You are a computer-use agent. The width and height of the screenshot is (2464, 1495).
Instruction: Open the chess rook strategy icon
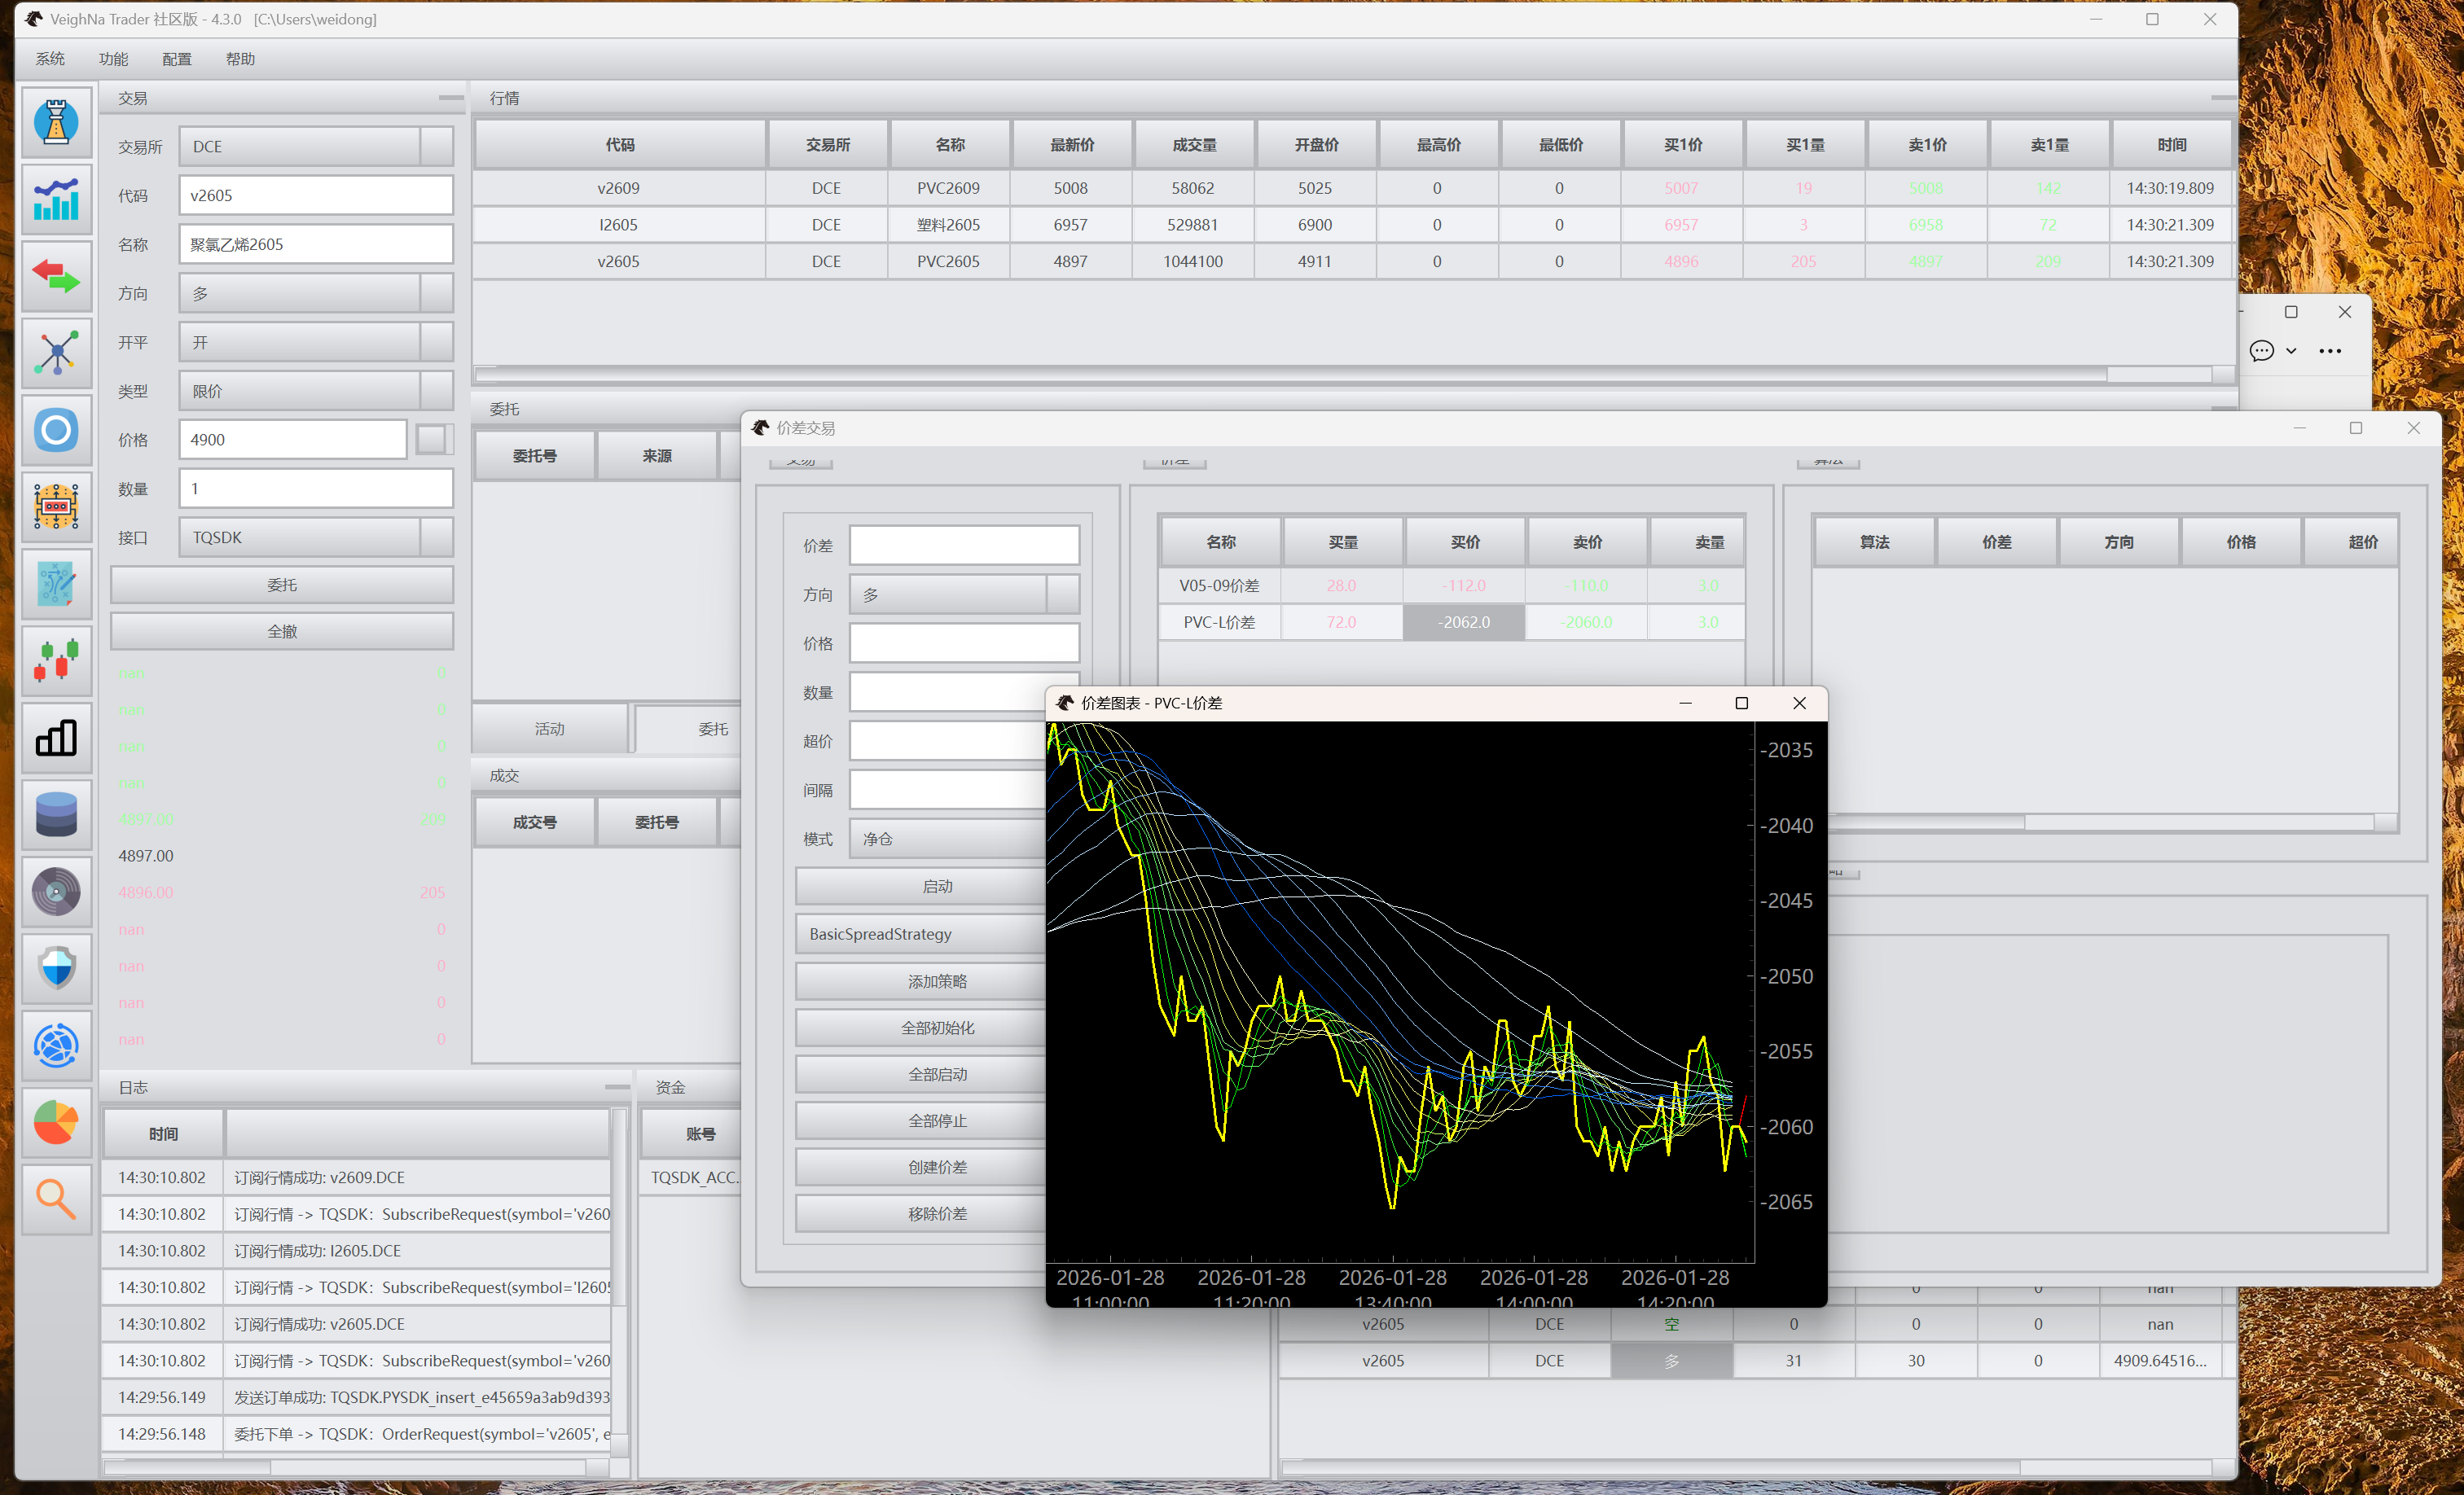pyautogui.click(x=56, y=122)
